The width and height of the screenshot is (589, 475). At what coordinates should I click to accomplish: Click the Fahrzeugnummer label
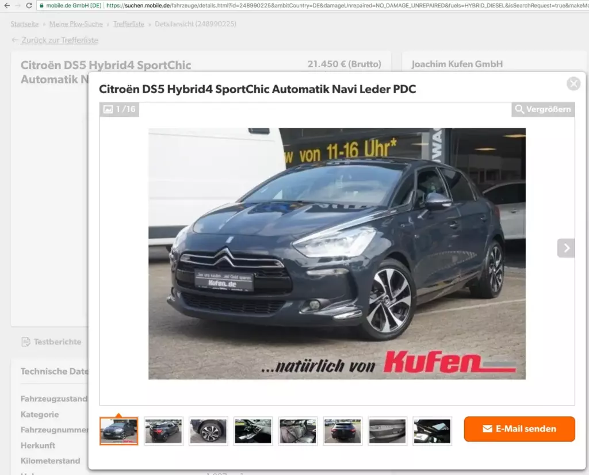click(x=55, y=430)
